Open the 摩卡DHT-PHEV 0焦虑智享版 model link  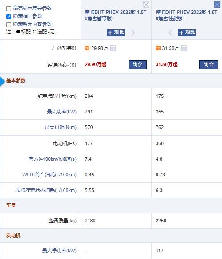click(115, 15)
